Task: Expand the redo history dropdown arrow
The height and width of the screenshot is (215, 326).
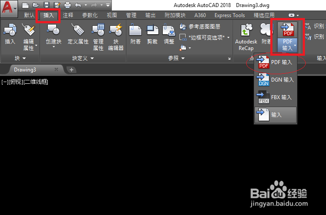Action: tap(101, 5)
